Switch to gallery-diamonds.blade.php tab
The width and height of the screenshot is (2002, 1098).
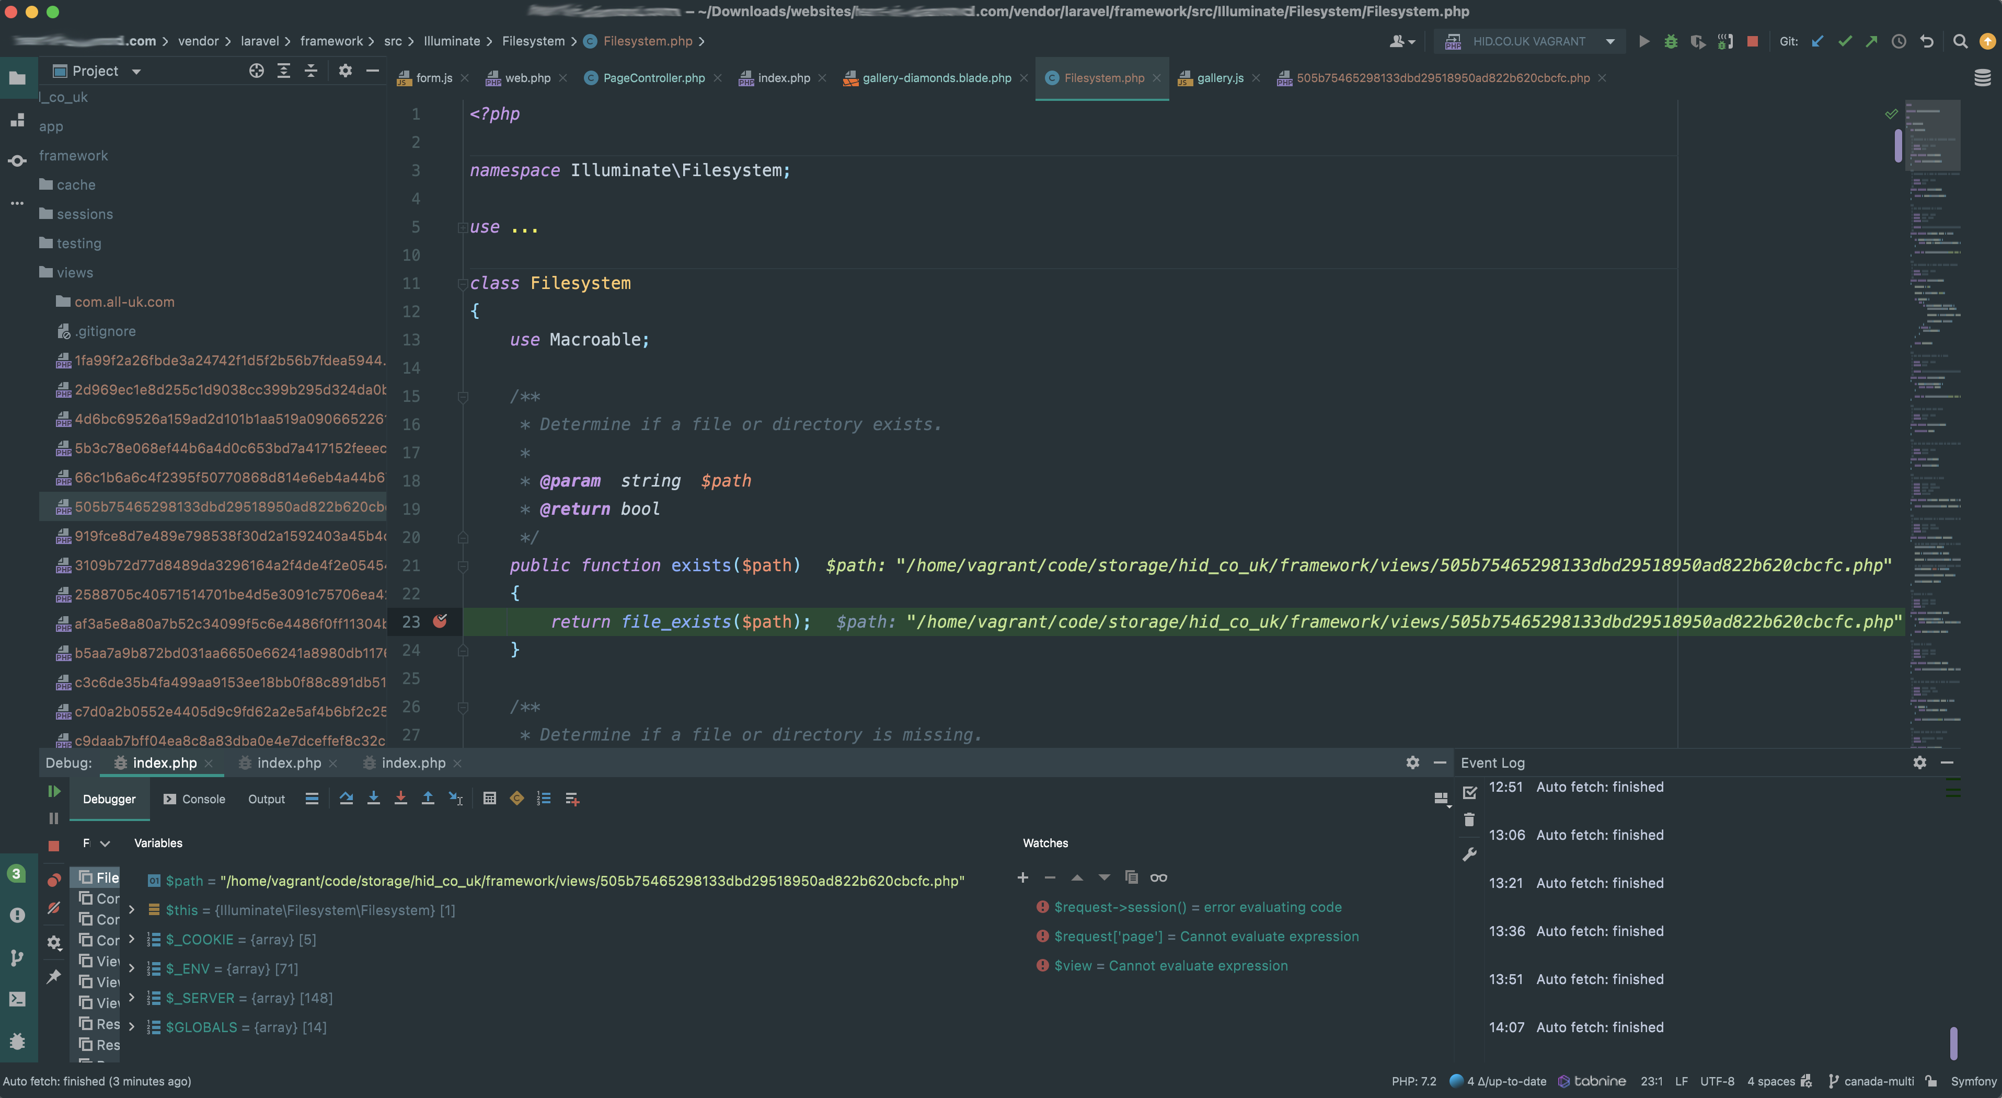tap(936, 78)
